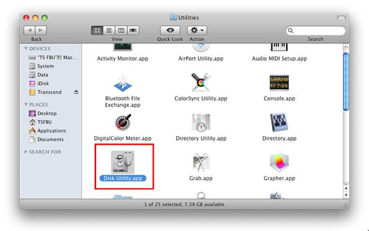Select the ColorSync Utility app icon
This screenshot has height=231, width=369.
(x=201, y=82)
